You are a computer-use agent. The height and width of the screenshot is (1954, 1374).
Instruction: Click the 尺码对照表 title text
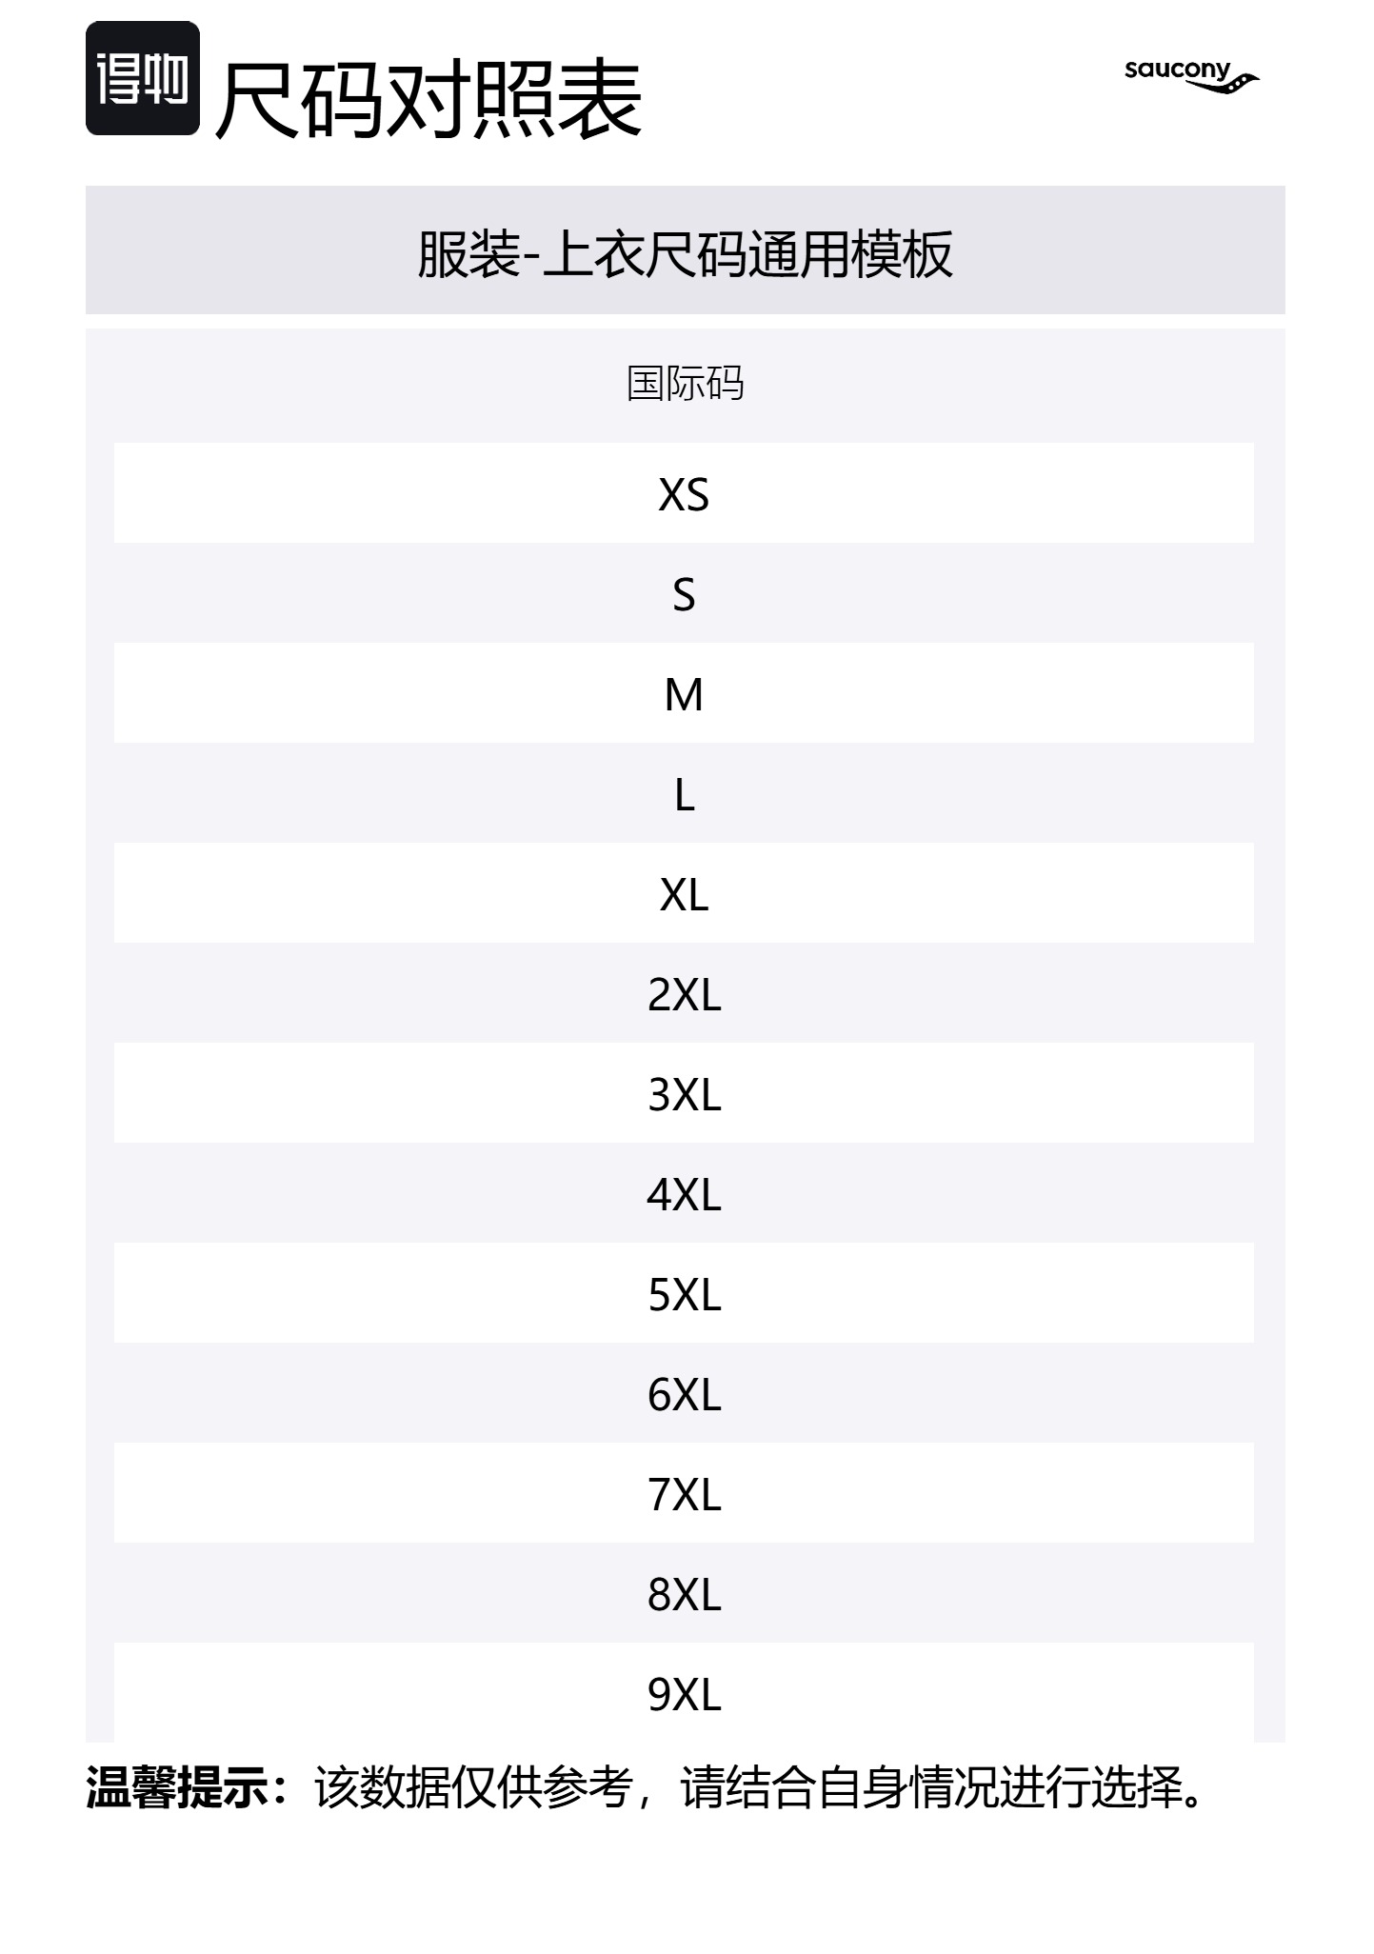pyautogui.click(x=428, y=98)
